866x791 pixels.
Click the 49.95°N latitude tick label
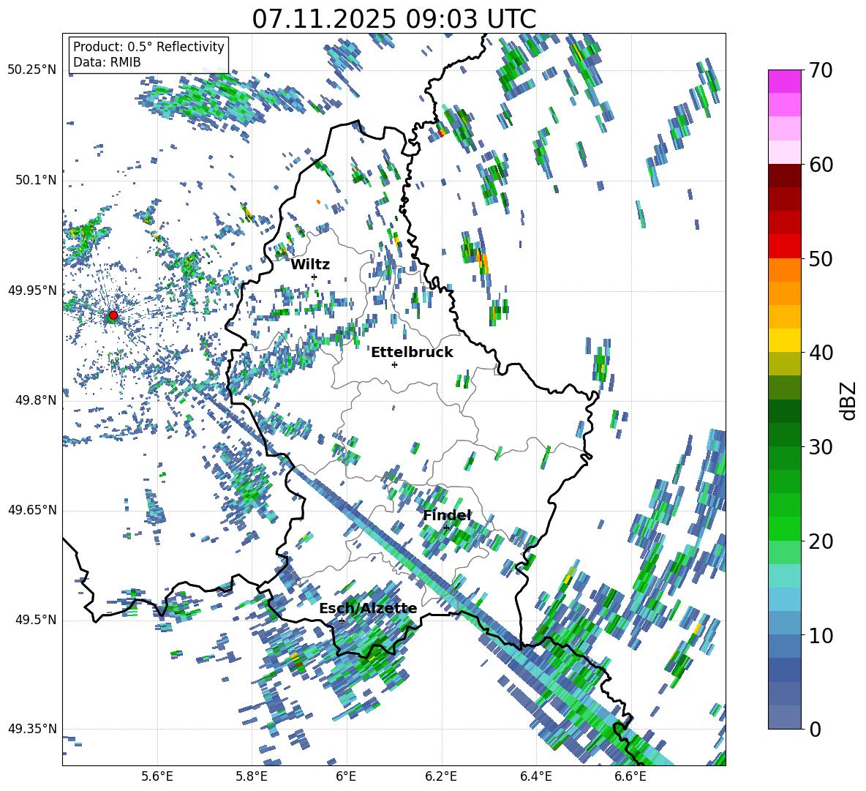pyautogui.click(x=32, y=290)
